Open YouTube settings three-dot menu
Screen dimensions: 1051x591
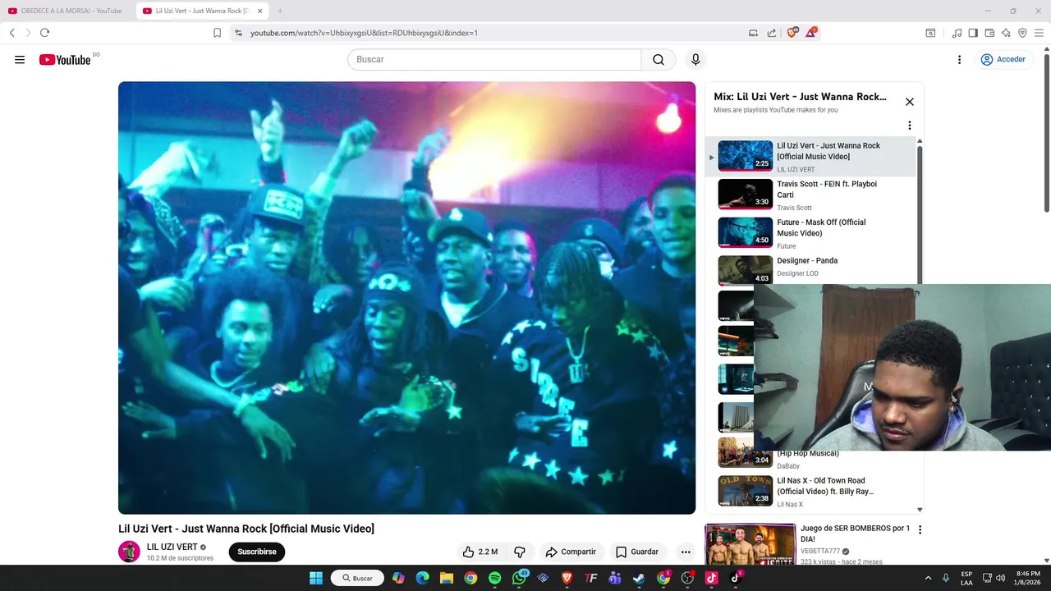959,59
